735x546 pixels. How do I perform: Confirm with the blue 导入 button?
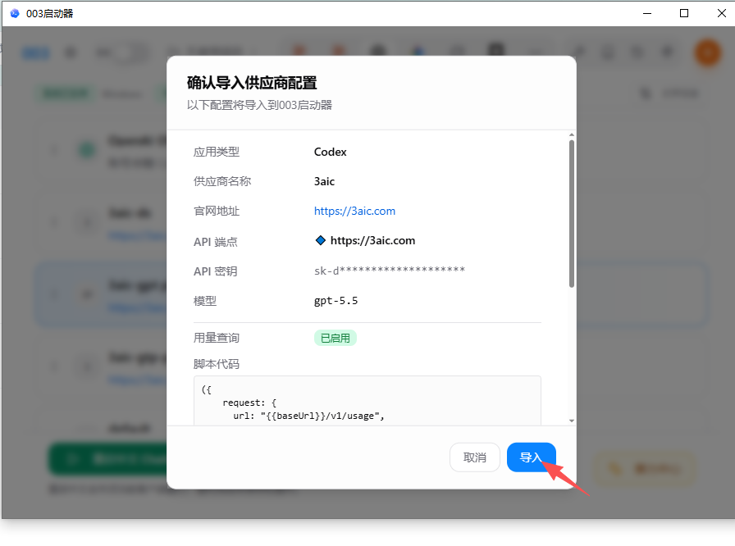click(531, 457)
